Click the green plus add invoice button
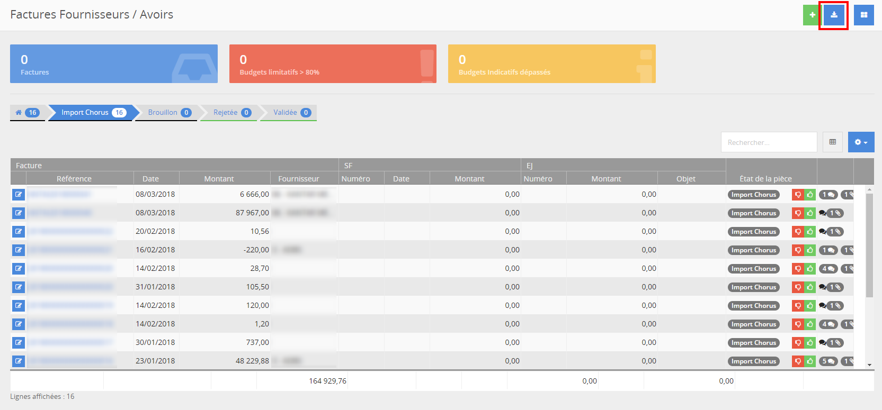 (x=811, y=15)
